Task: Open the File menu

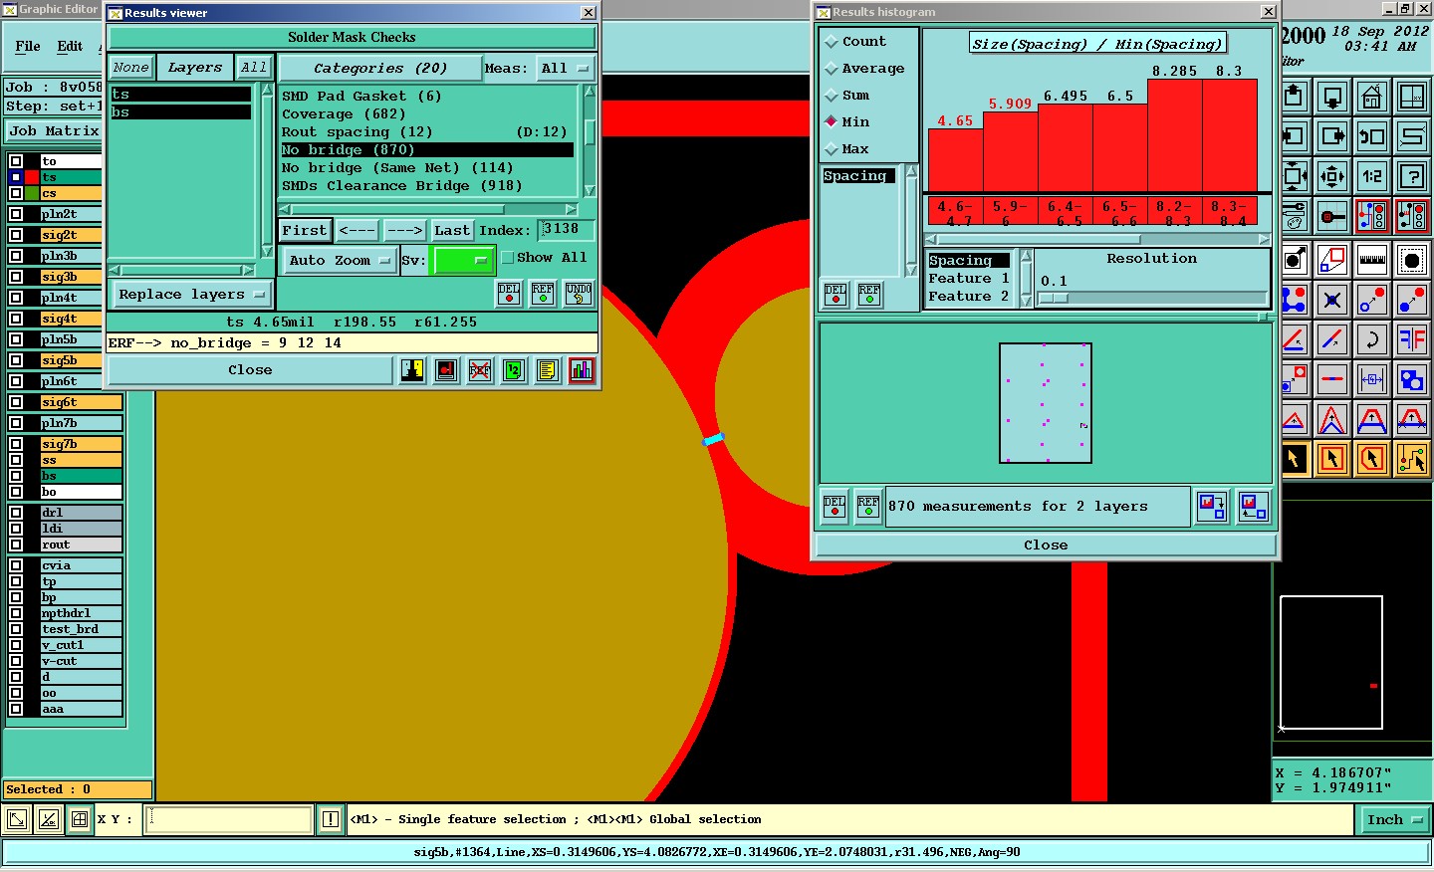Action: coord(28,46)
